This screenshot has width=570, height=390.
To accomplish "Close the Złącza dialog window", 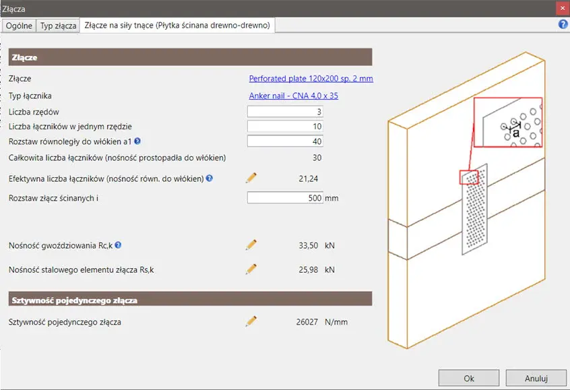I will (561, 8).
